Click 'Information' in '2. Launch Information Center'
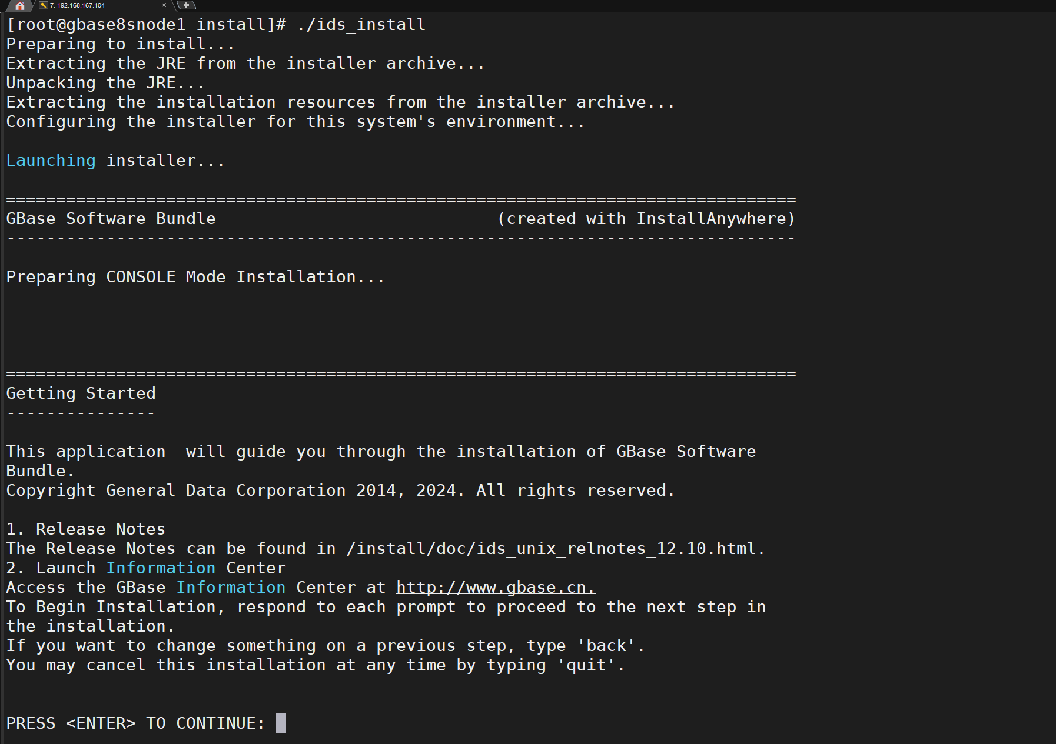 tap(161, 568)
